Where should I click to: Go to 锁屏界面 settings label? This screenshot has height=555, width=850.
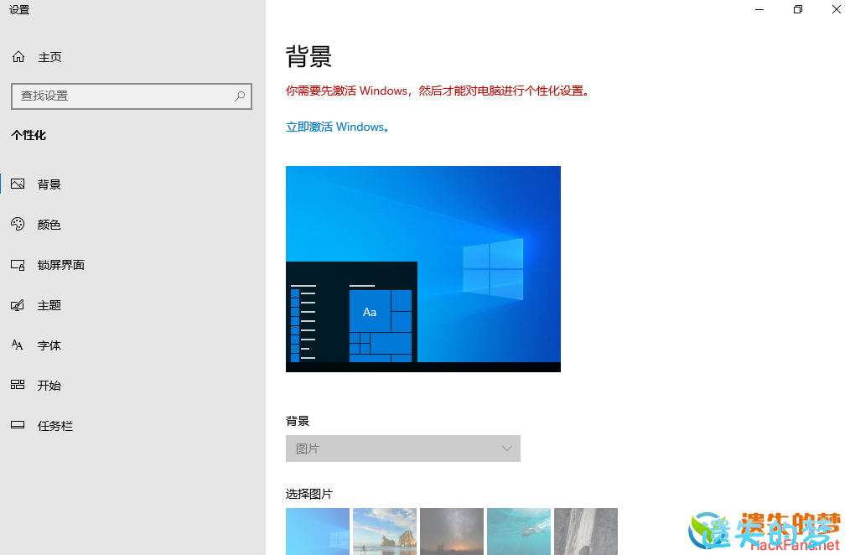(60, 264)
